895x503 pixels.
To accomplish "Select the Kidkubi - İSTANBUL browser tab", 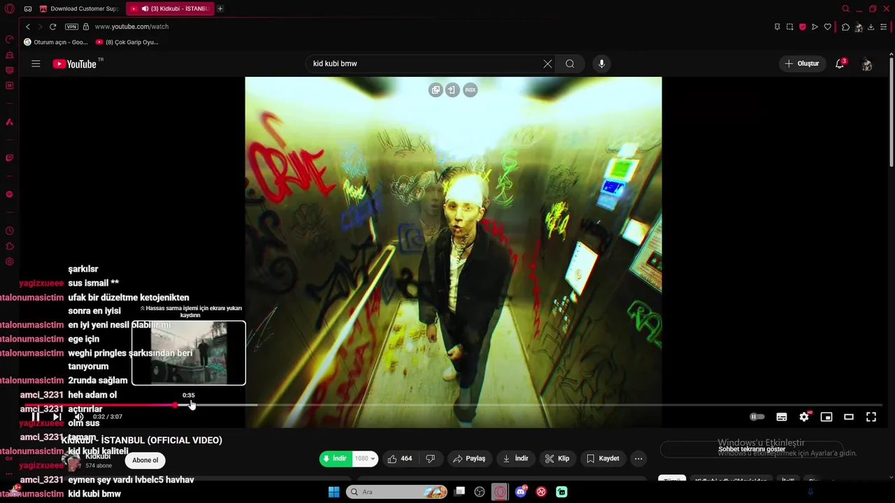I will click(x=170, y=8).
